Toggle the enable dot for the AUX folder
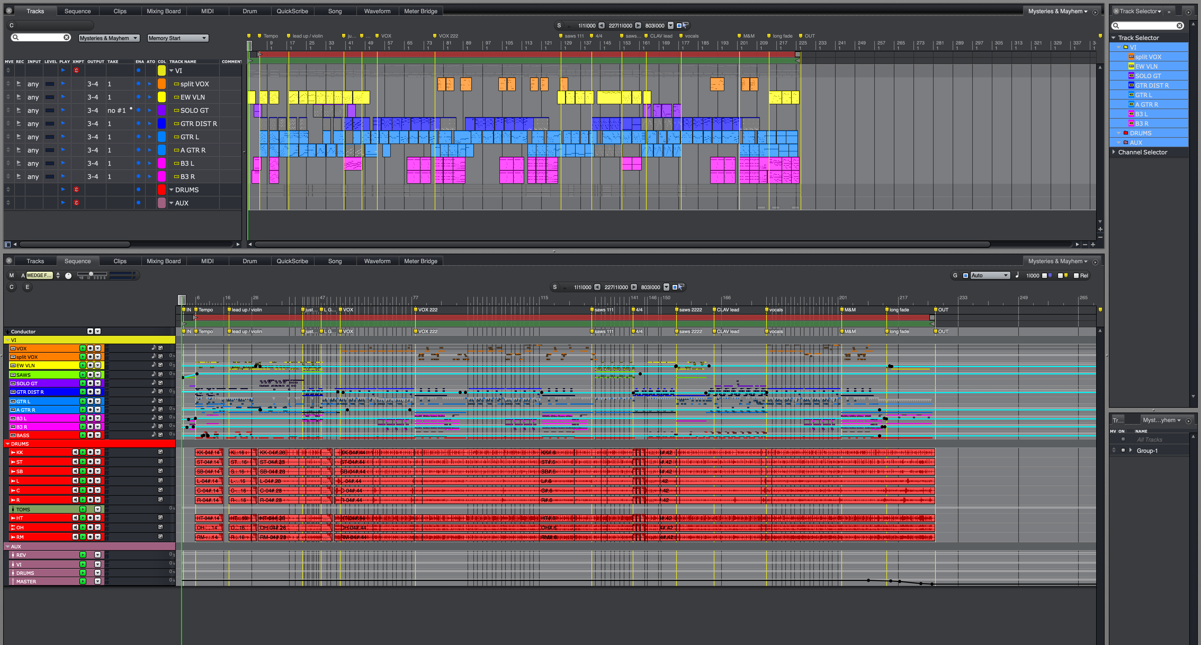The image size is (1201, 645). click(x=138, y=203)
